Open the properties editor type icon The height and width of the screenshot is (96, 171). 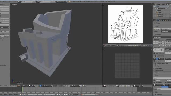tap(155, 20)
